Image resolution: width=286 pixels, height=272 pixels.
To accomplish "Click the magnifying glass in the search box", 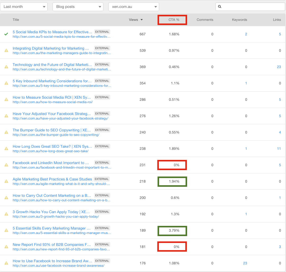I will pos(220,6).
